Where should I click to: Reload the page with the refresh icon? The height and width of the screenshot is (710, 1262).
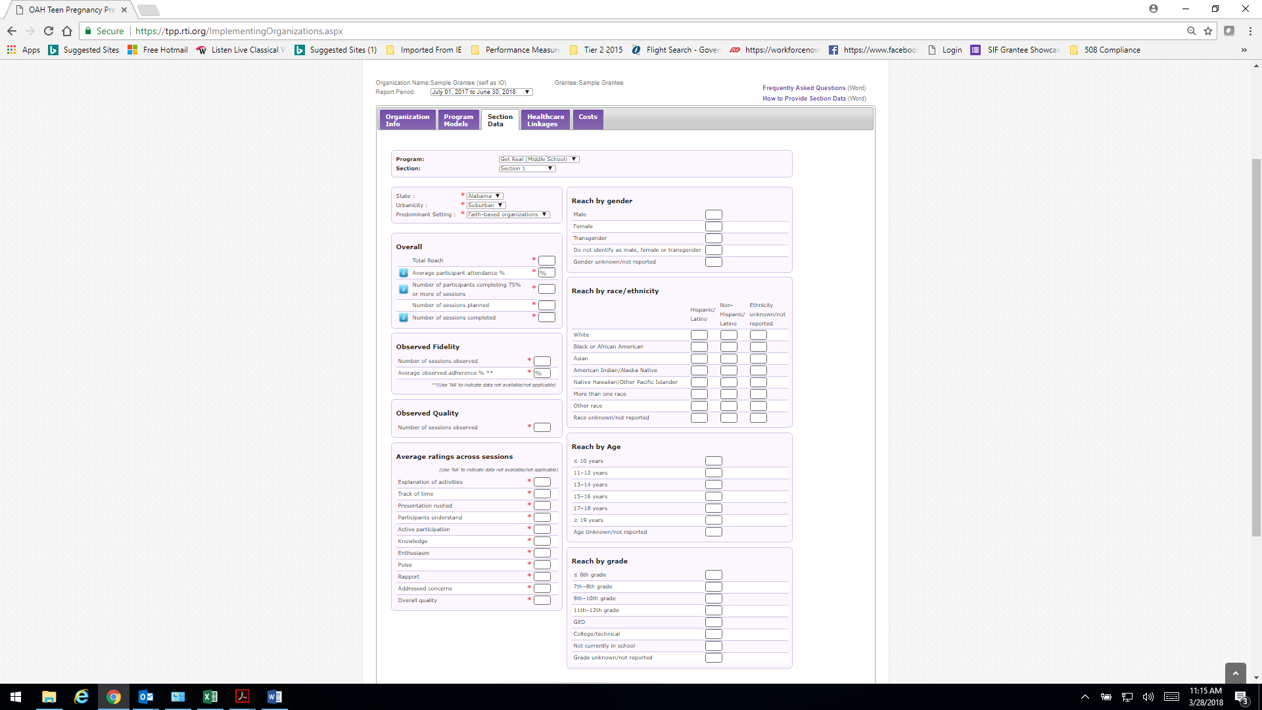pos(49,31)
